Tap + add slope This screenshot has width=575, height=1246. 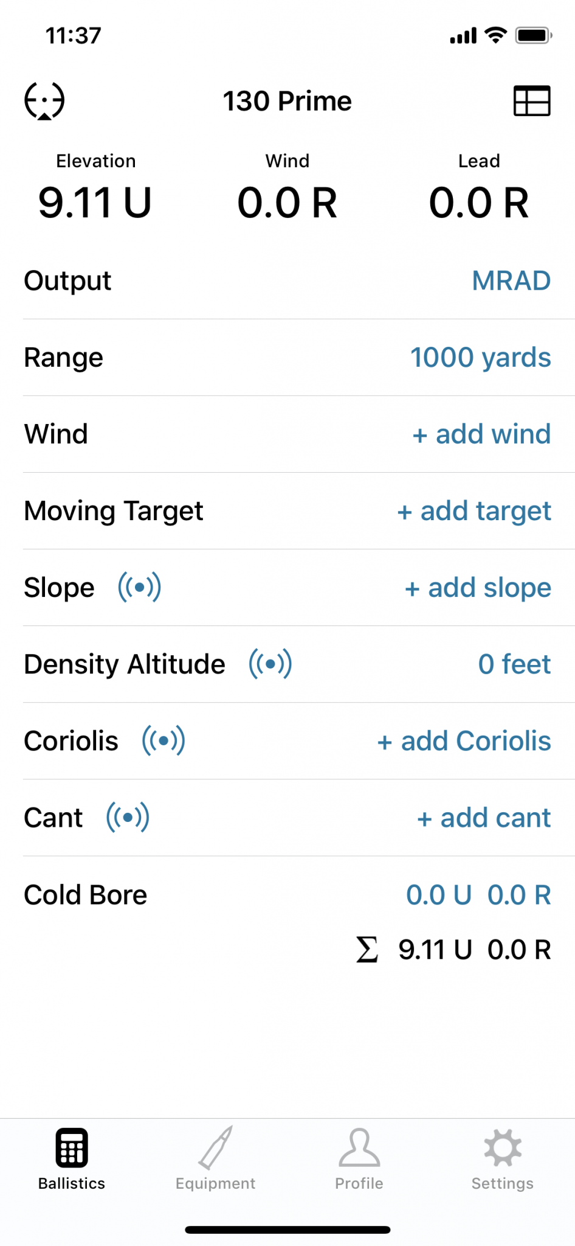click(478, 588)
